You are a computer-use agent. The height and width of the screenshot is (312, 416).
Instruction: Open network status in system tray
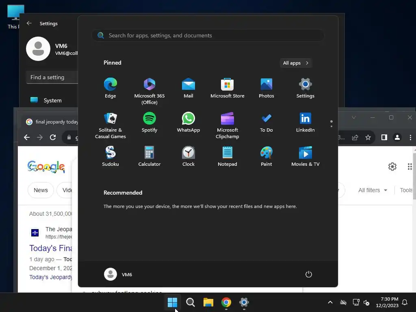pos(356,302)
